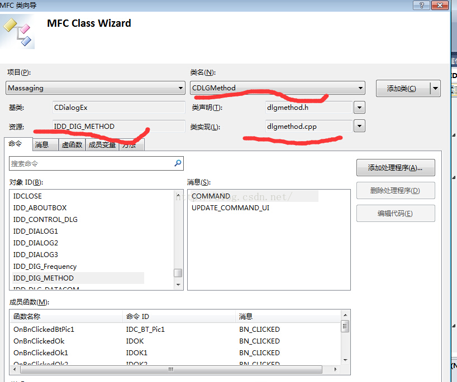This screenshot has width=457, height=382.
Task: Switch to the 成员变量 tab
Action: [x=102, y=145]
